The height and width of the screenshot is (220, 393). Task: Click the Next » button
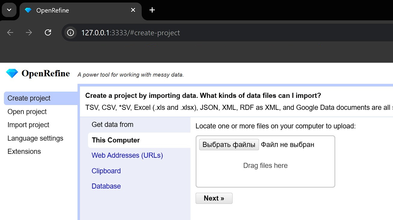214,198
